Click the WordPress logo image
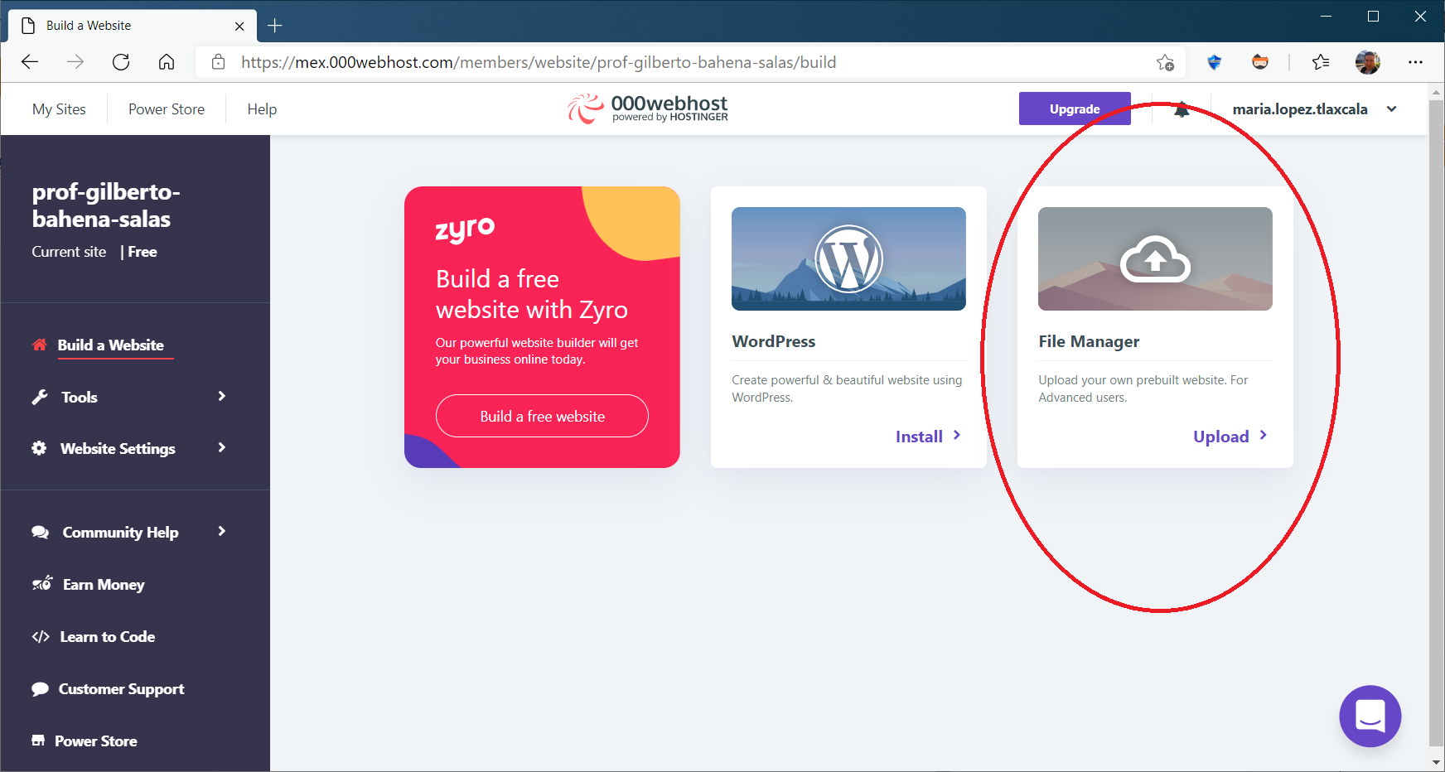Image resolution: width=1445 pixels, height=772 pixels. point(848,258)
